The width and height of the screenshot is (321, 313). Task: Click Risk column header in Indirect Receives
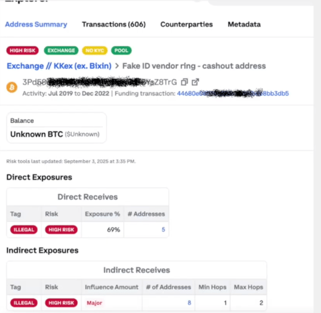pyautogui.click(x=51, y=287)
